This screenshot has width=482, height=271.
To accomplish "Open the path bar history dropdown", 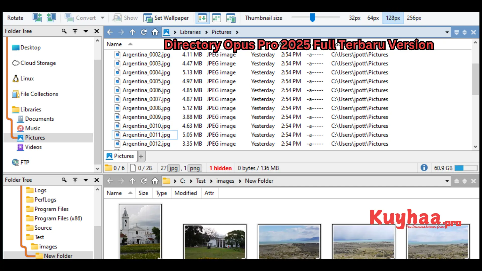I will (447, 32).
